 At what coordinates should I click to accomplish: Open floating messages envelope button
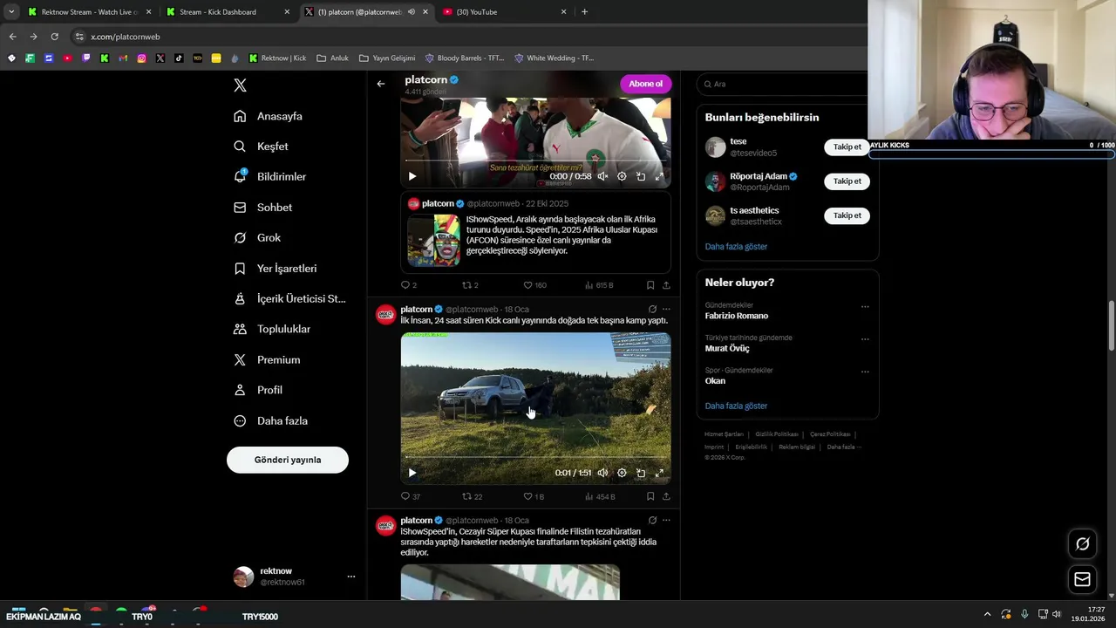click(1082, 579)
